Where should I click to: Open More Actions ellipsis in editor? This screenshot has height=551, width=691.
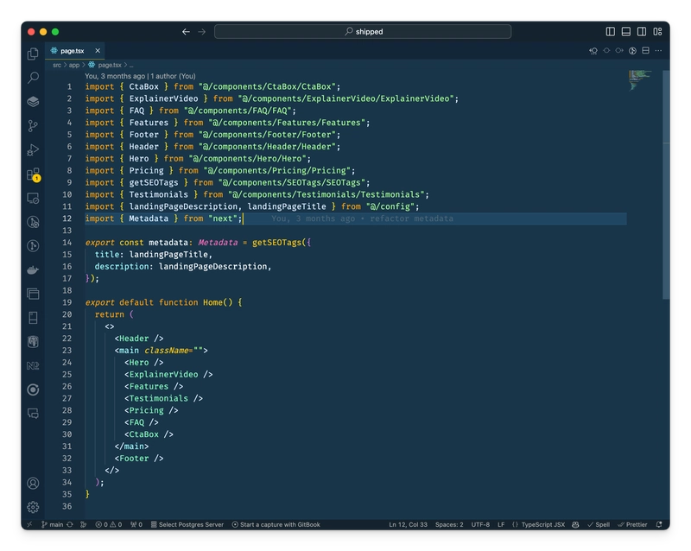pos(658,51)
